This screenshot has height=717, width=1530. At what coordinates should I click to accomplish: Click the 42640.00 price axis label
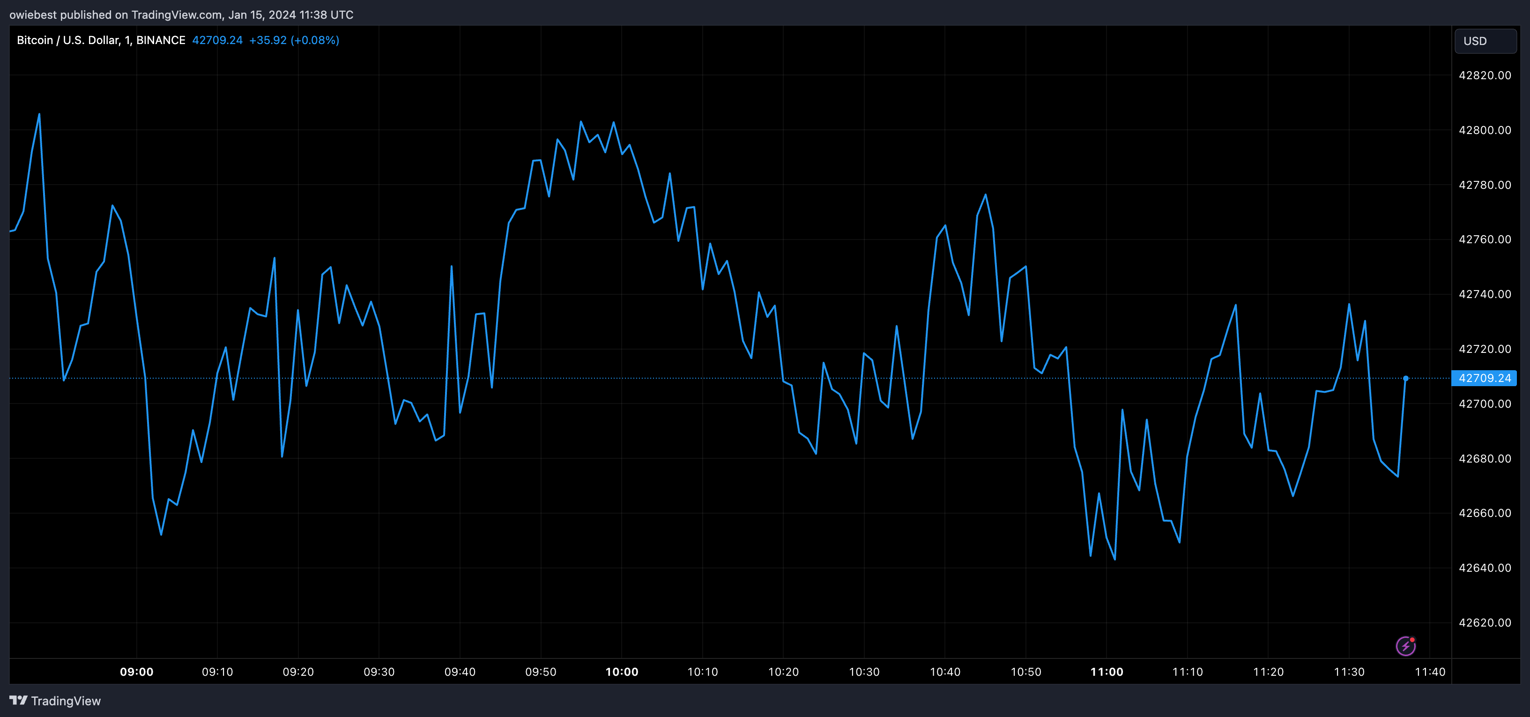[x=1485, y=568]
